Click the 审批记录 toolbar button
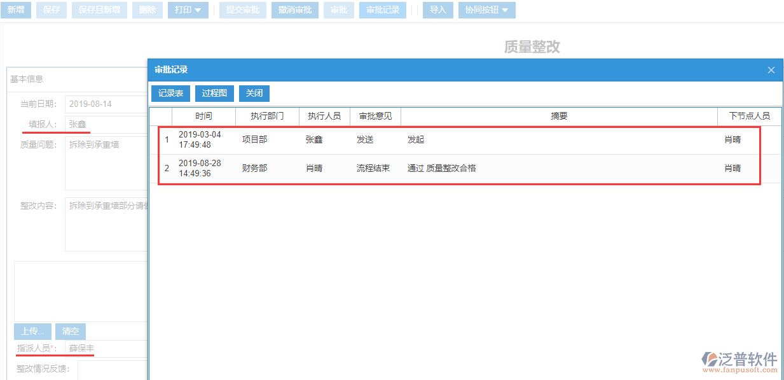This screenshot has width=784, height=380. [382, 10]
